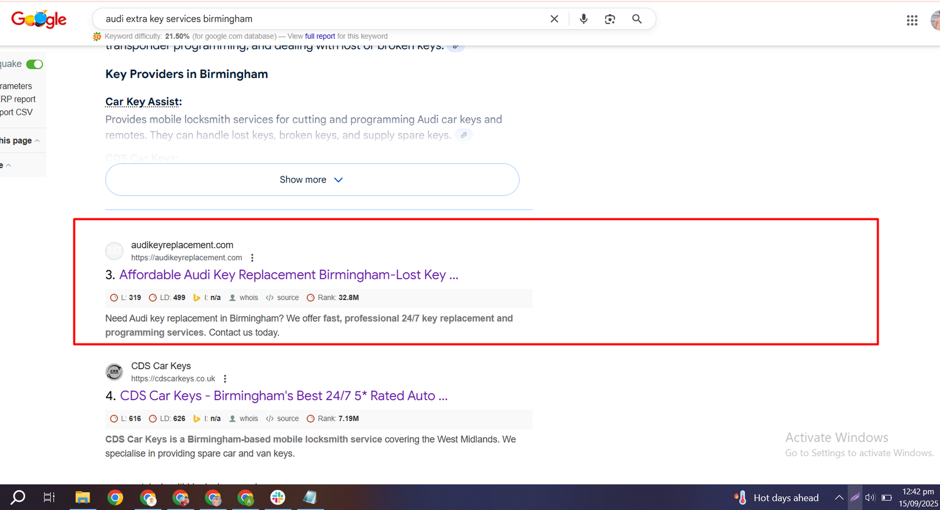This screenshot has width=940, height=510.
Task: Click inside the Google search field
Action: 317,19
